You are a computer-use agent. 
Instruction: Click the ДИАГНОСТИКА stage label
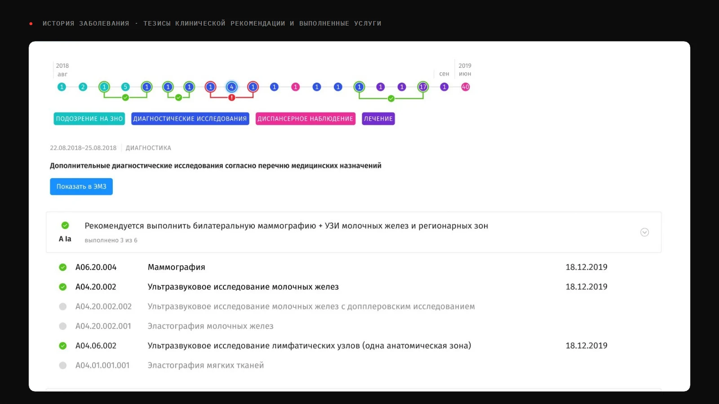tap(148, 148)
